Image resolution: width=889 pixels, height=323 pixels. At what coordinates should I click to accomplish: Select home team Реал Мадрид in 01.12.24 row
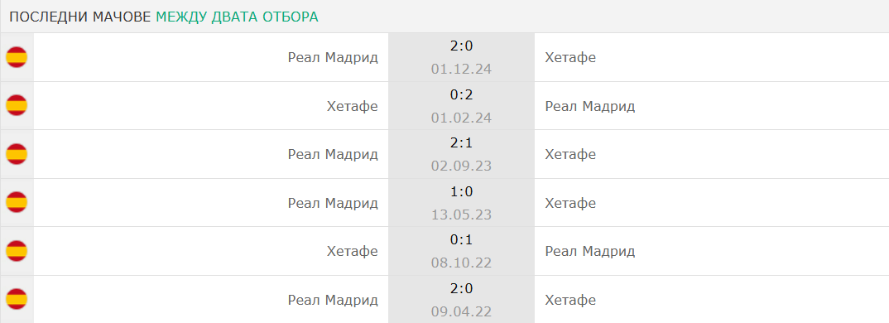tap(333, 57)
